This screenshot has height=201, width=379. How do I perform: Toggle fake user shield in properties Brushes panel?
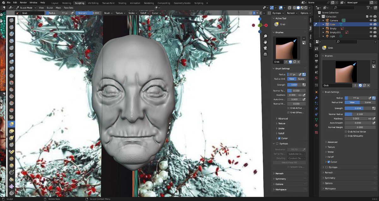click(361, 85)
